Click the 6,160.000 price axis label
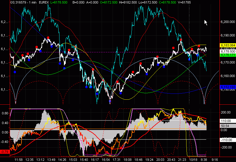Image resolution: width=236 pixels, height=162 pixels. pyautogui.click(x=227, y=76)
